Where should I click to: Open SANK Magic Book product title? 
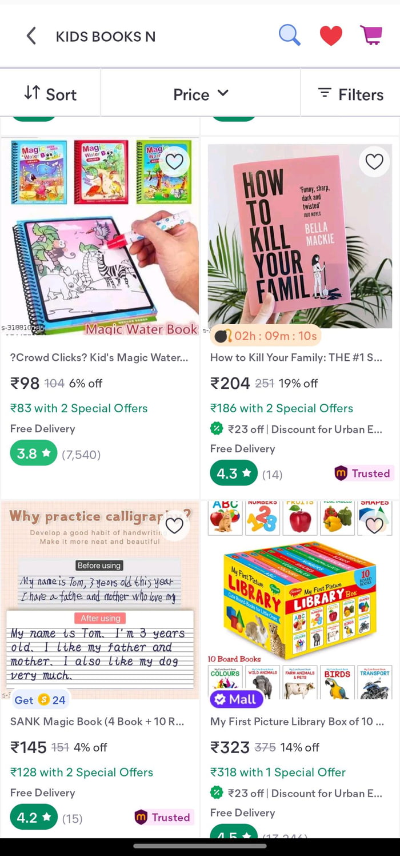pyautogui.click(x=97, y=722)
